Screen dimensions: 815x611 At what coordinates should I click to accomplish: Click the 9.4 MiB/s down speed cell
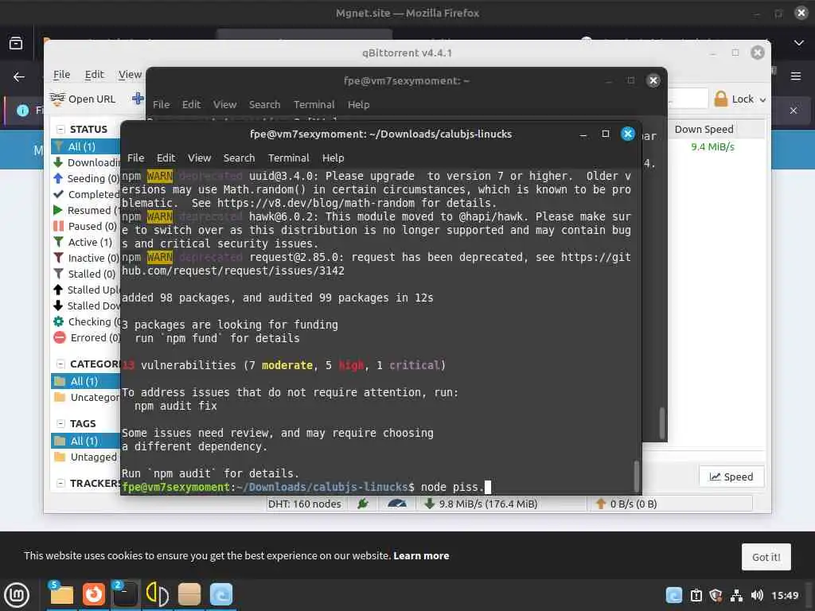click(x=712, y=147)
